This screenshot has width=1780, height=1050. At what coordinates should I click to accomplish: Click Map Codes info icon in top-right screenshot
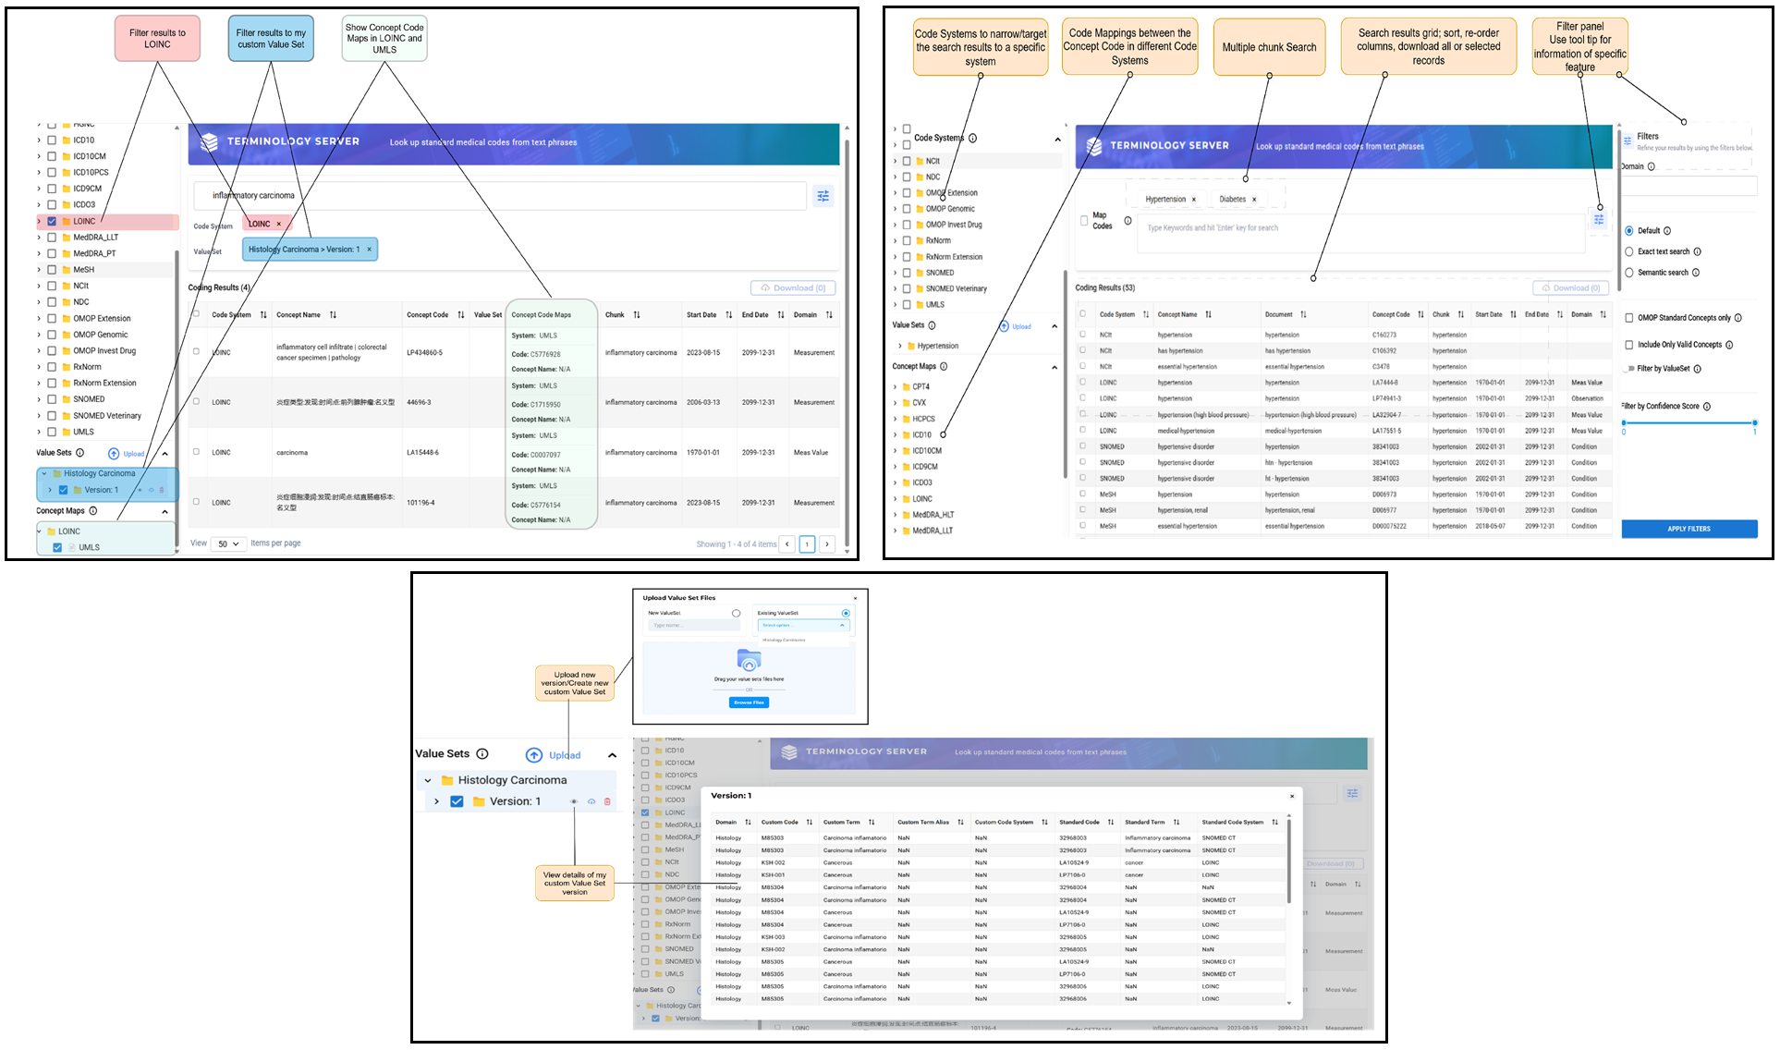(x=1128, y=220)
